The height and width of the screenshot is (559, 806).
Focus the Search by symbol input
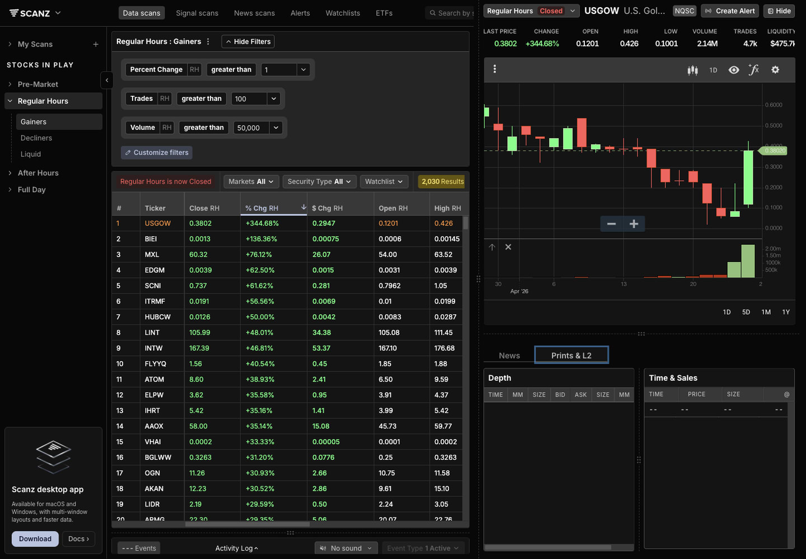[450, 13]
